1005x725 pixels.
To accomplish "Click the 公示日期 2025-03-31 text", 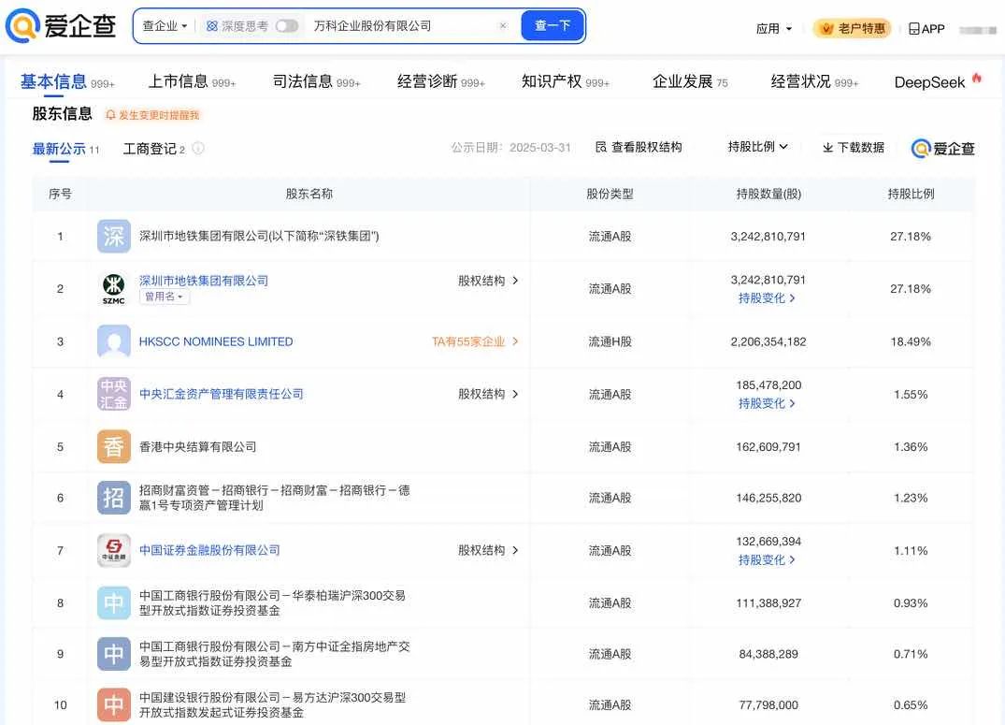I will point(510,148).
